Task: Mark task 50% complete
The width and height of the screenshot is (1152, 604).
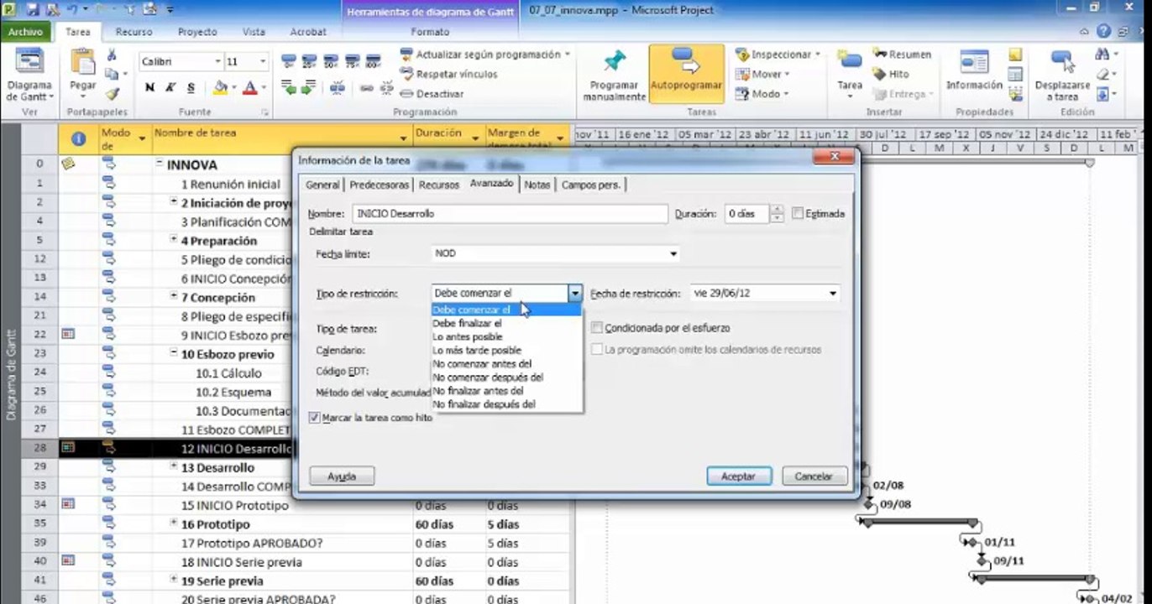Action: click(331, 61)
